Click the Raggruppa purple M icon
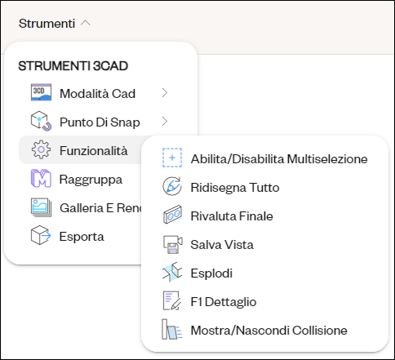 click(41, 178)
